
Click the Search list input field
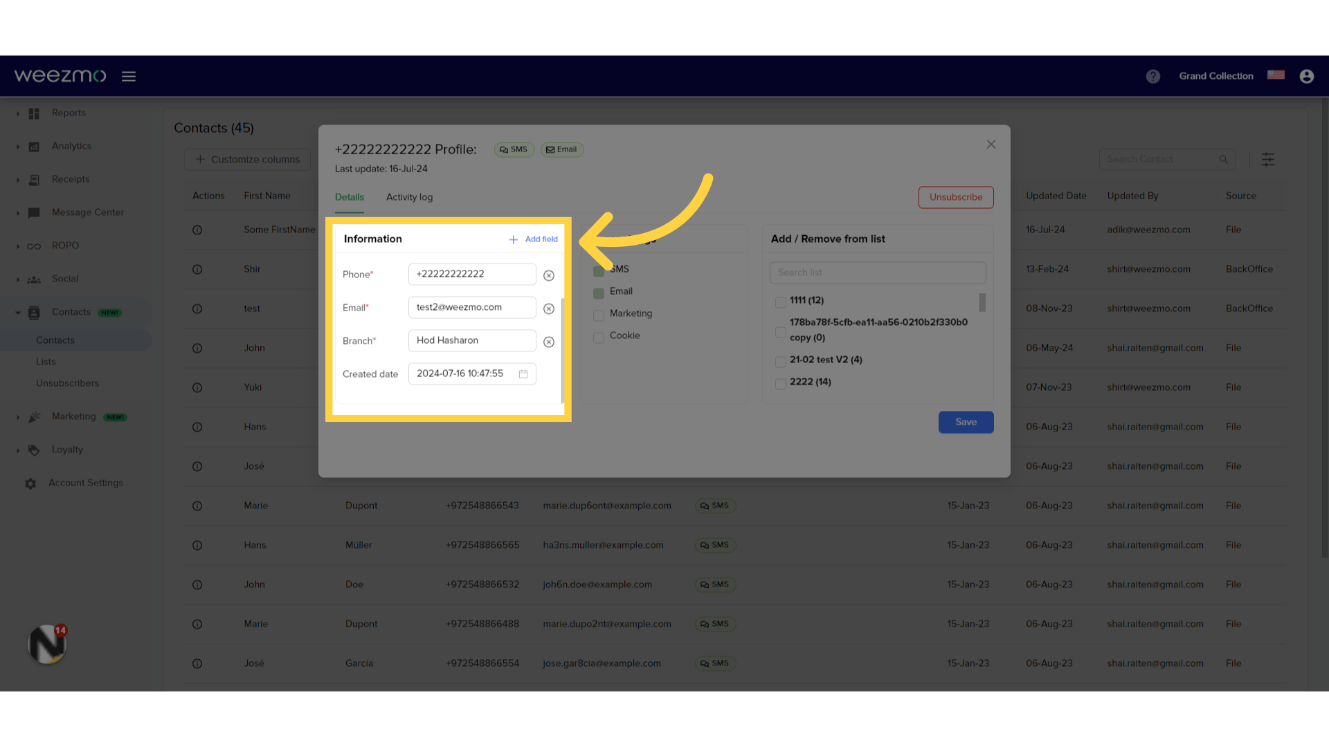tap(878, 273)
